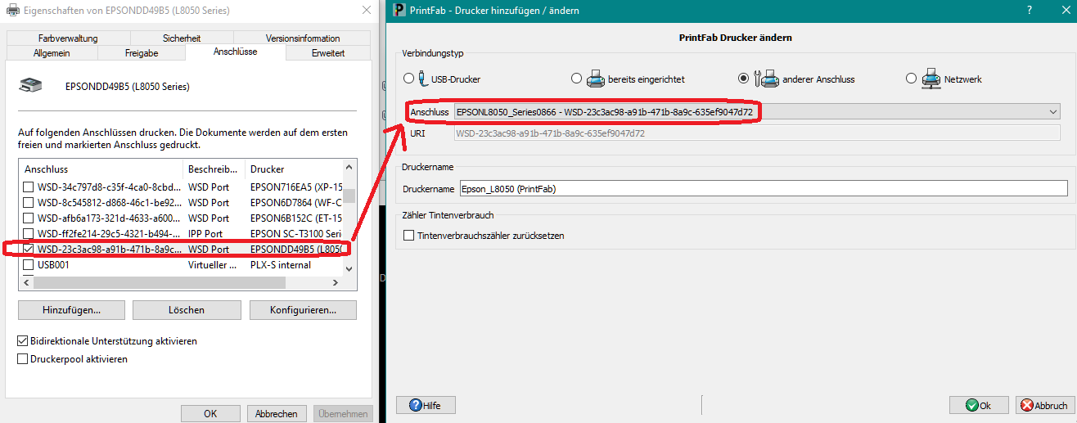The height and width of the screenshot is (423, 1077).
Task: Open the Sicherheit tab
Action: click(x=182, y=38)
